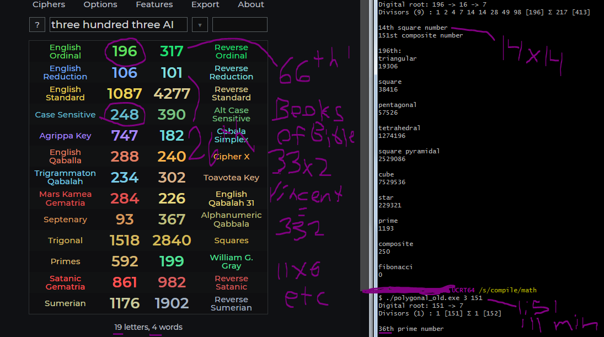The image size is (604, 337).
Task: Click the Reverse Standard value 4277
Action: [172, 94]
